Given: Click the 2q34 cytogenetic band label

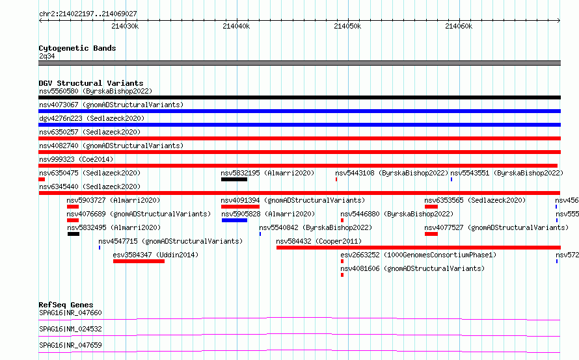Looking at the screenshot, I should pyautogui.click(x=47, y=56).
